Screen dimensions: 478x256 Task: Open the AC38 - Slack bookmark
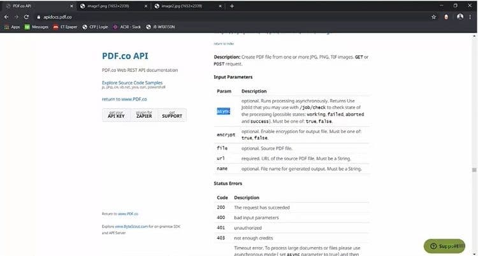pos(126,27)
